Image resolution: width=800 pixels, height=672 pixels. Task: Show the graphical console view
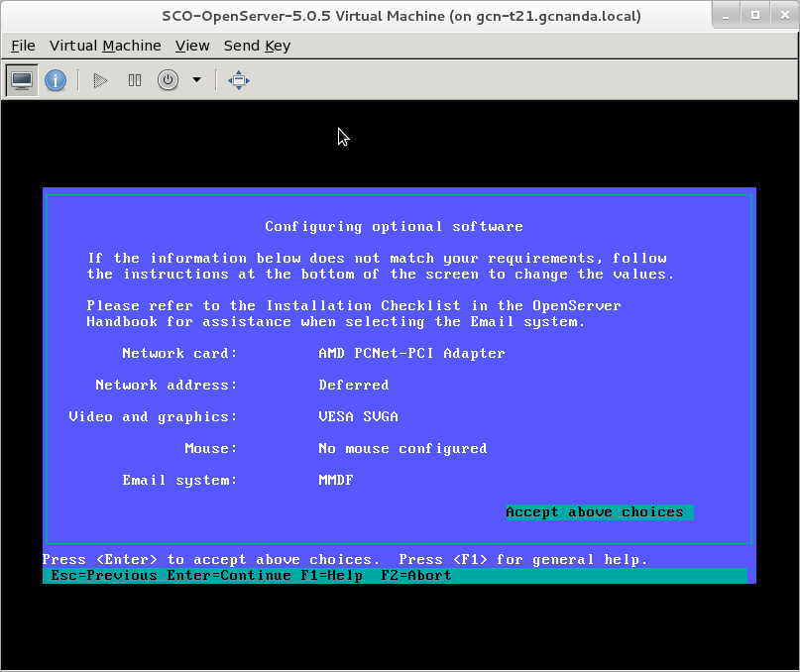(22, 80)
